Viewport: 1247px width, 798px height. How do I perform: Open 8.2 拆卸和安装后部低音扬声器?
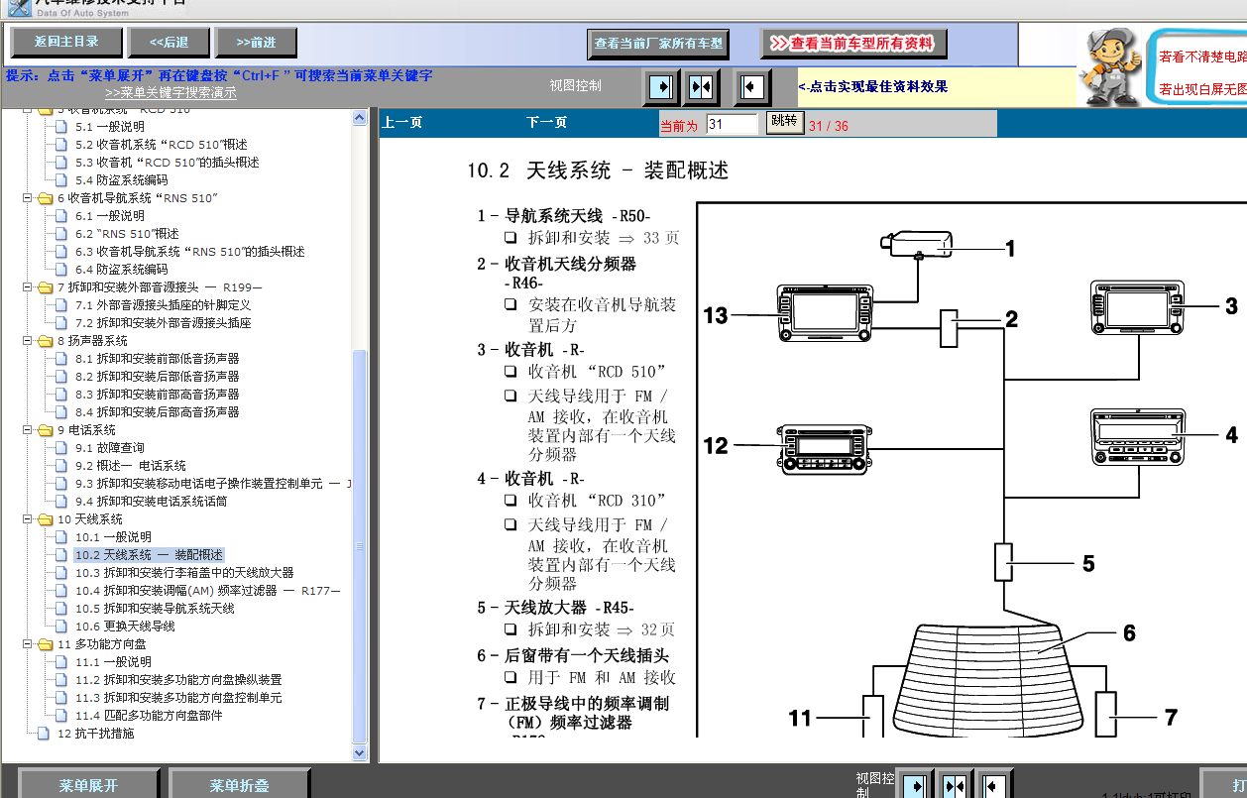157,377
